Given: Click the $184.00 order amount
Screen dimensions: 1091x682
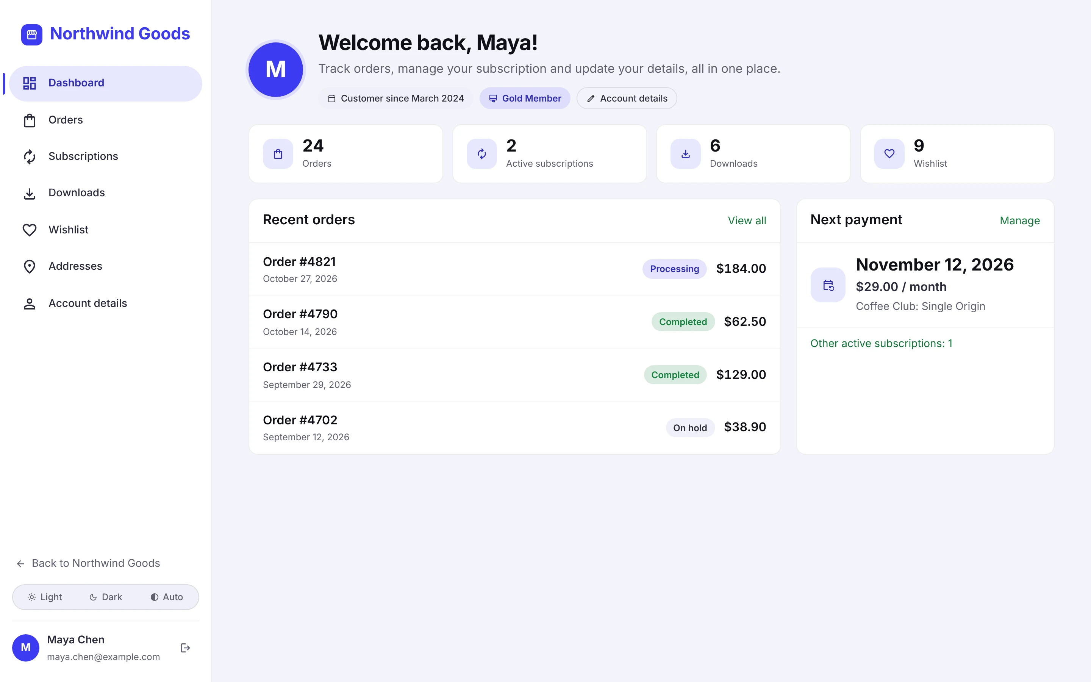Looking at the screenshot, I should 741,269.
